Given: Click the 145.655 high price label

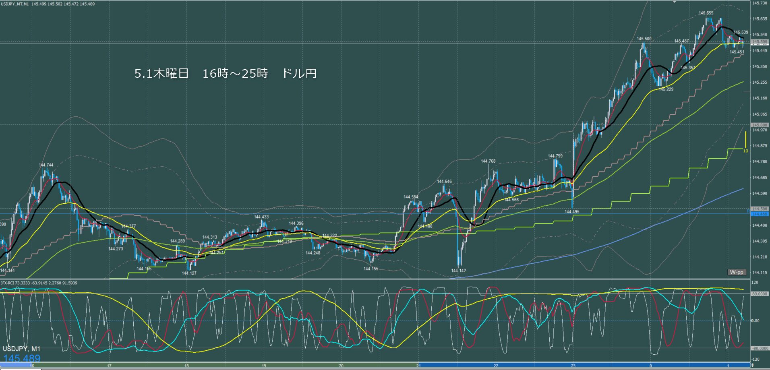Looking at the screenshot, I should click(x=706, y=13).
